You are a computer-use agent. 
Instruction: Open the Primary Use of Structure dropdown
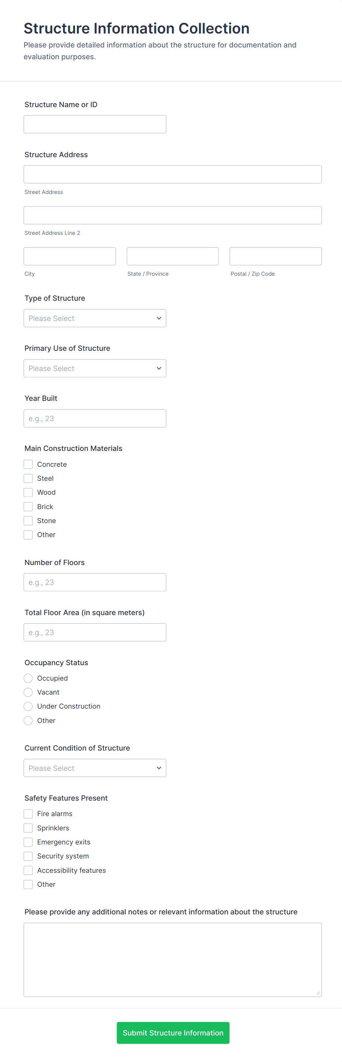point(95,368)
